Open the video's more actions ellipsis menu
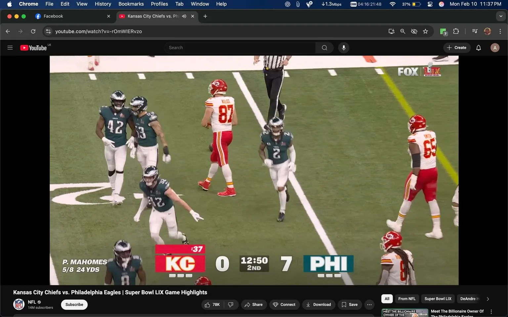Screen dimensions: 508x317 [369, 304]
